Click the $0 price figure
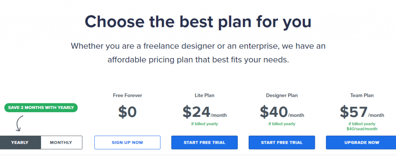 coord(127,111)
